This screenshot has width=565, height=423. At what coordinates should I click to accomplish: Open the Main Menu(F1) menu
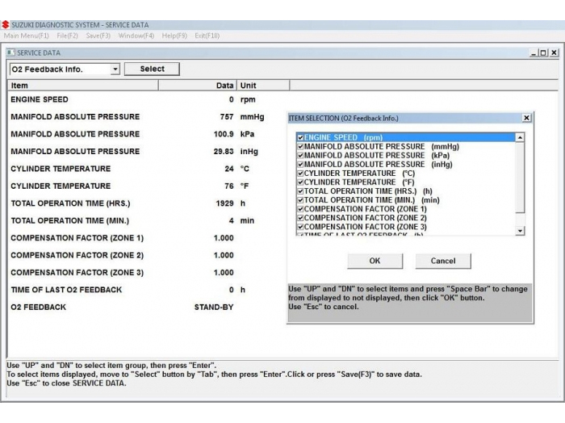[x=27, y=36]
